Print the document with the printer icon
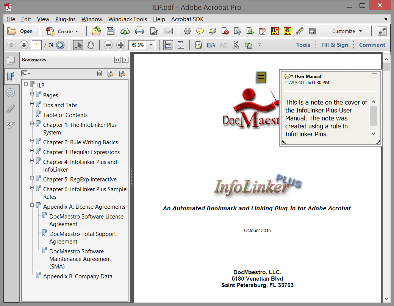This screenshot has width=394, height=306. pos(139,31)
